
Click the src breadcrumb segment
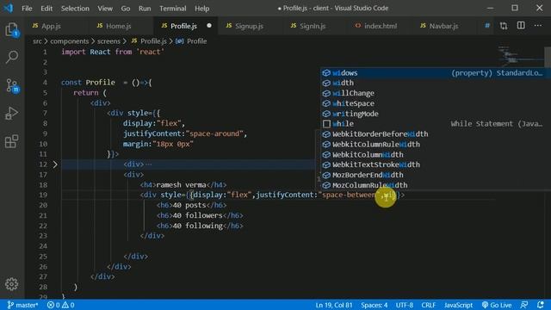[x=37, y=41]
